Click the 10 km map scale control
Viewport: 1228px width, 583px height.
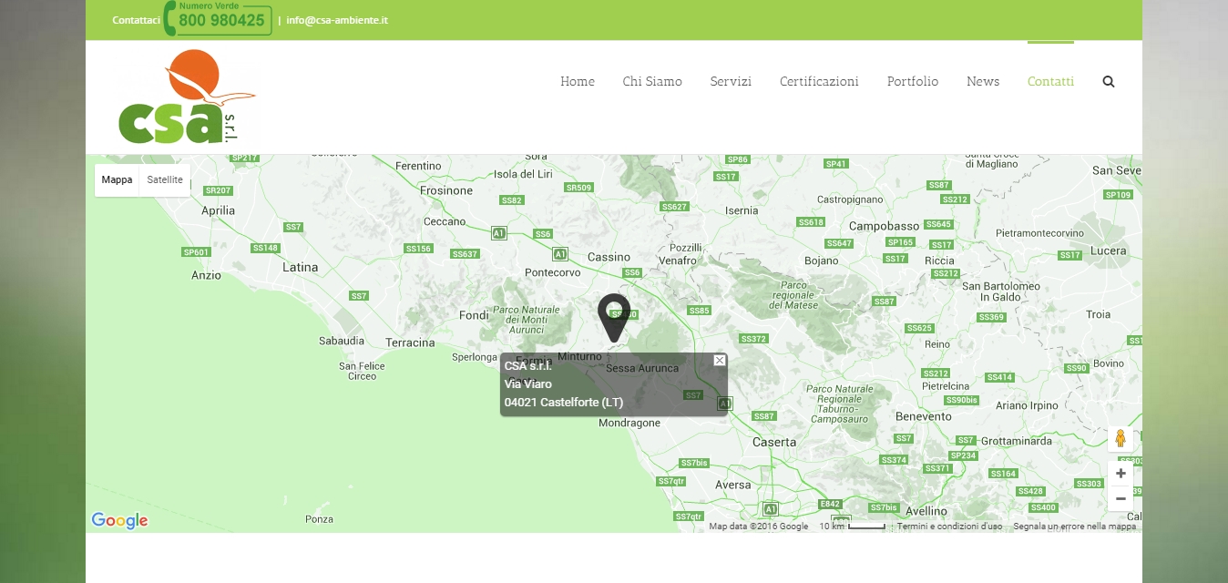click(852, 527)
